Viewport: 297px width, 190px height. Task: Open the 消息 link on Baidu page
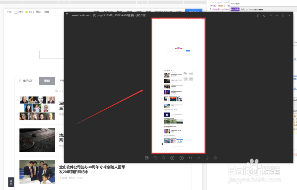(x=47, y=12)
